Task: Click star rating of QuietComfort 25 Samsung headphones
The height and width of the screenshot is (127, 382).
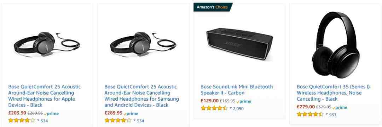Action: (x=118, y=120)
